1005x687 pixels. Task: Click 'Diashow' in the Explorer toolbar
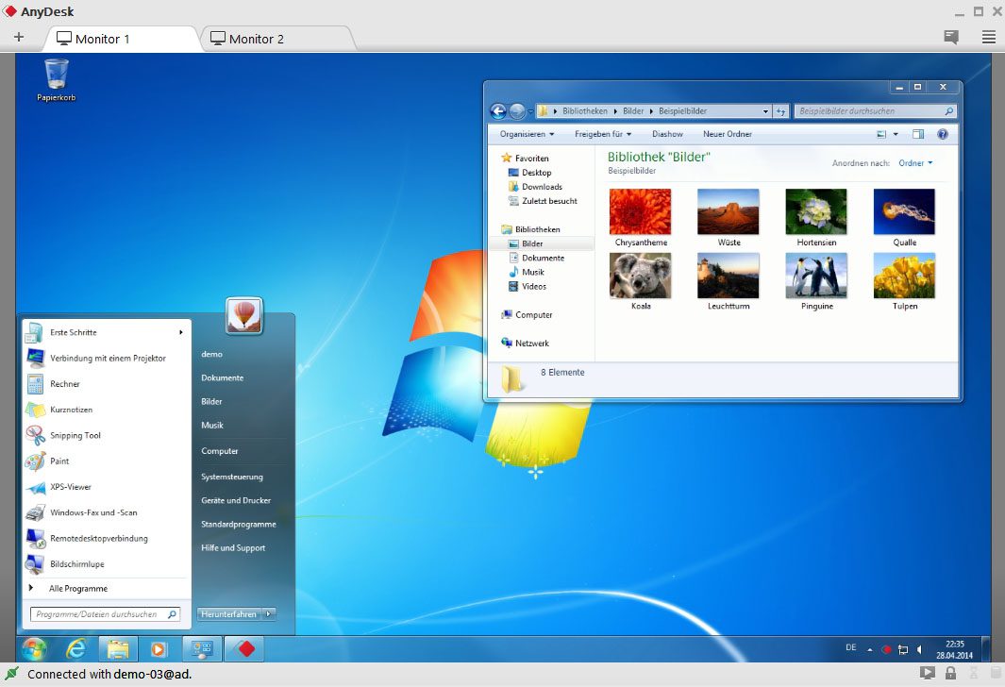667,134
